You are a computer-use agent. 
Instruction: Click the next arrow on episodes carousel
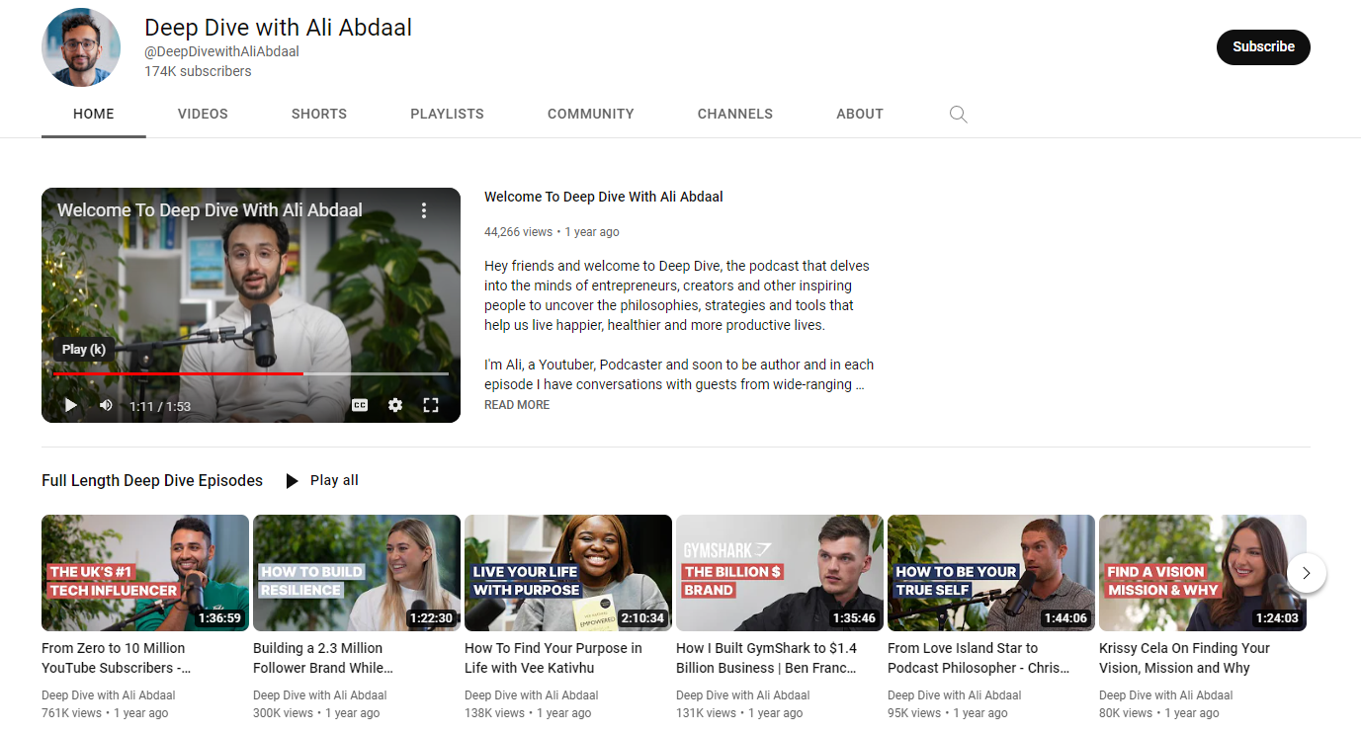tap(1307, 573)
